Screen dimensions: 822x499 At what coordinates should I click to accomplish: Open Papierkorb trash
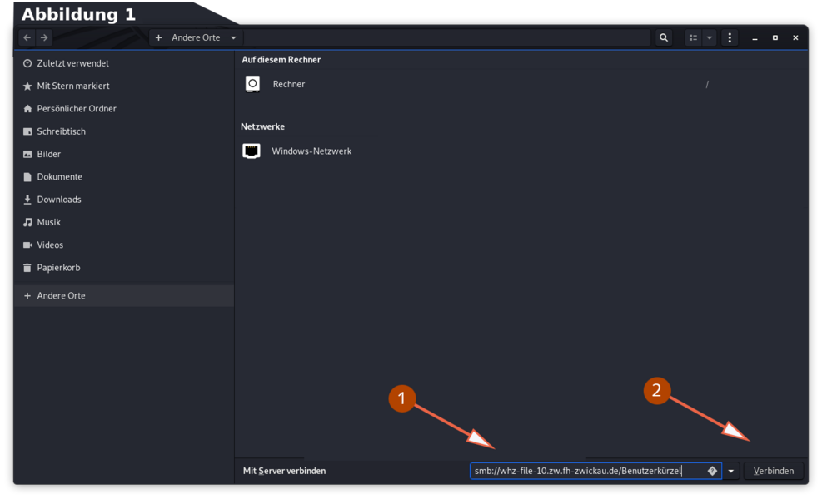[x=124, y=268]
